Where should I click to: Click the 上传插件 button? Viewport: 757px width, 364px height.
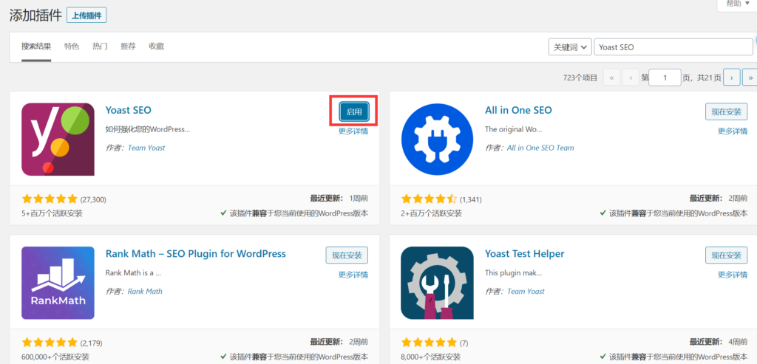coord(86,16)
